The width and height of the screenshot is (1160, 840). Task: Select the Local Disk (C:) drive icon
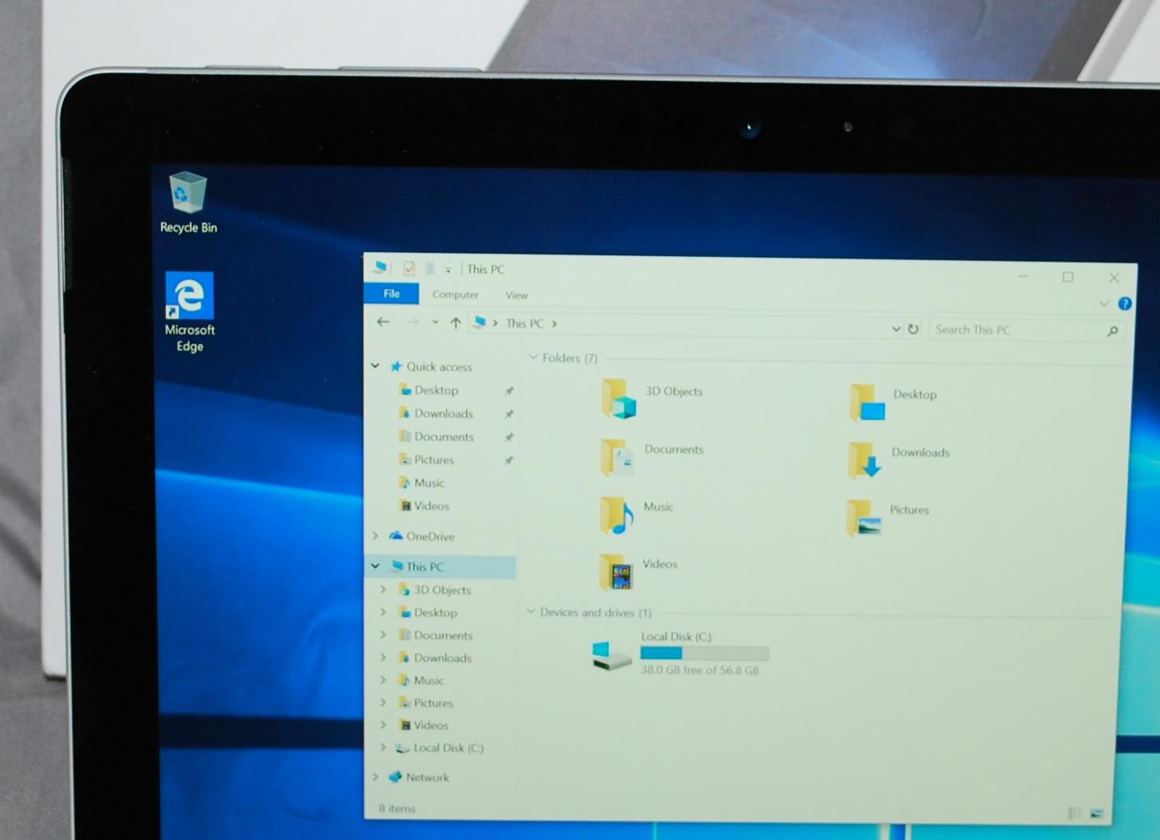[x=613, y=655]
